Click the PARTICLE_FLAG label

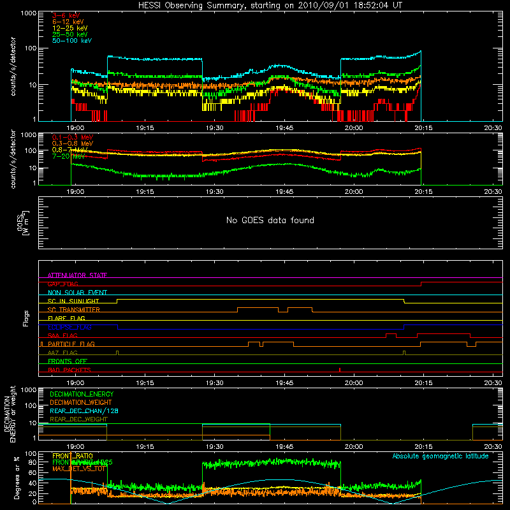pos(71,344)
